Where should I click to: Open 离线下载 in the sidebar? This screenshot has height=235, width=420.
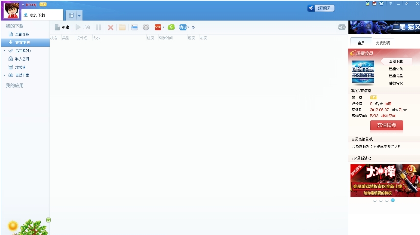[22, 75]
